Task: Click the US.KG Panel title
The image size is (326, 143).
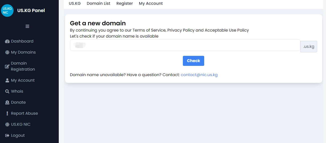Action: point(31,11)
